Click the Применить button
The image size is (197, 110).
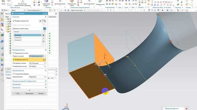[29, 94]
